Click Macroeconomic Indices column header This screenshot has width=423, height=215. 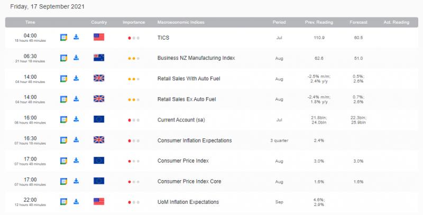[x=181, y=22]
